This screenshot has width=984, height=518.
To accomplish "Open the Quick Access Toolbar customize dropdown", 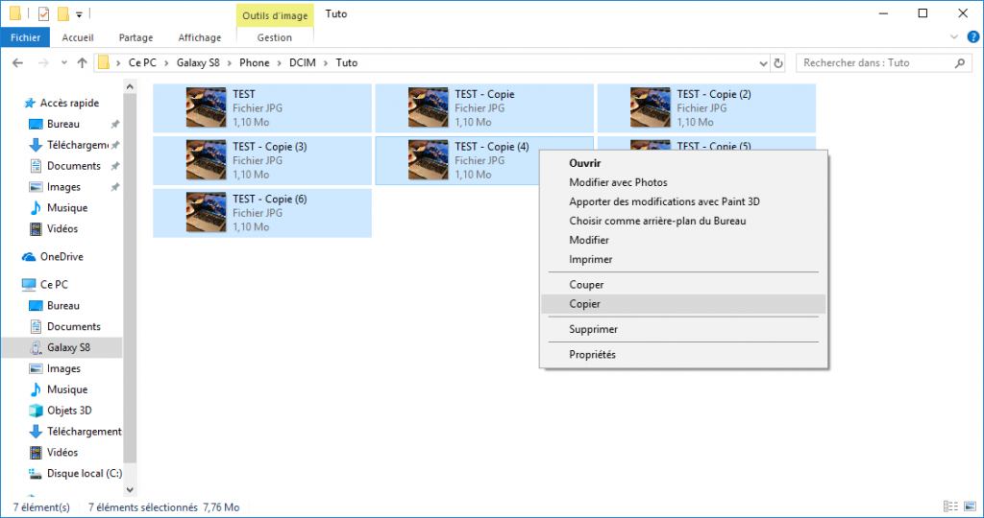I will click(x=79, y=13).
